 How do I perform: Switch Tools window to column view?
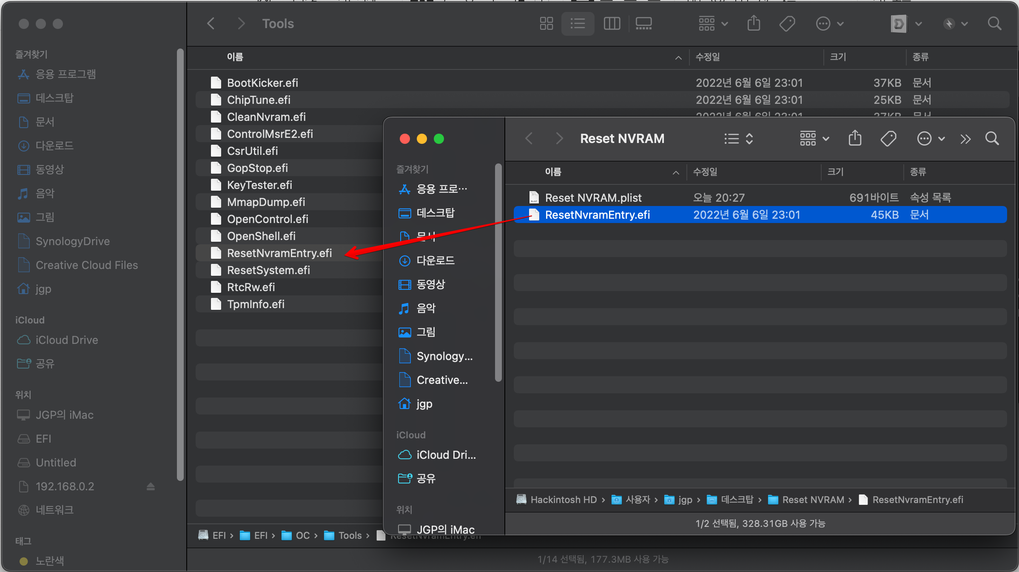[x=612, y=24]
